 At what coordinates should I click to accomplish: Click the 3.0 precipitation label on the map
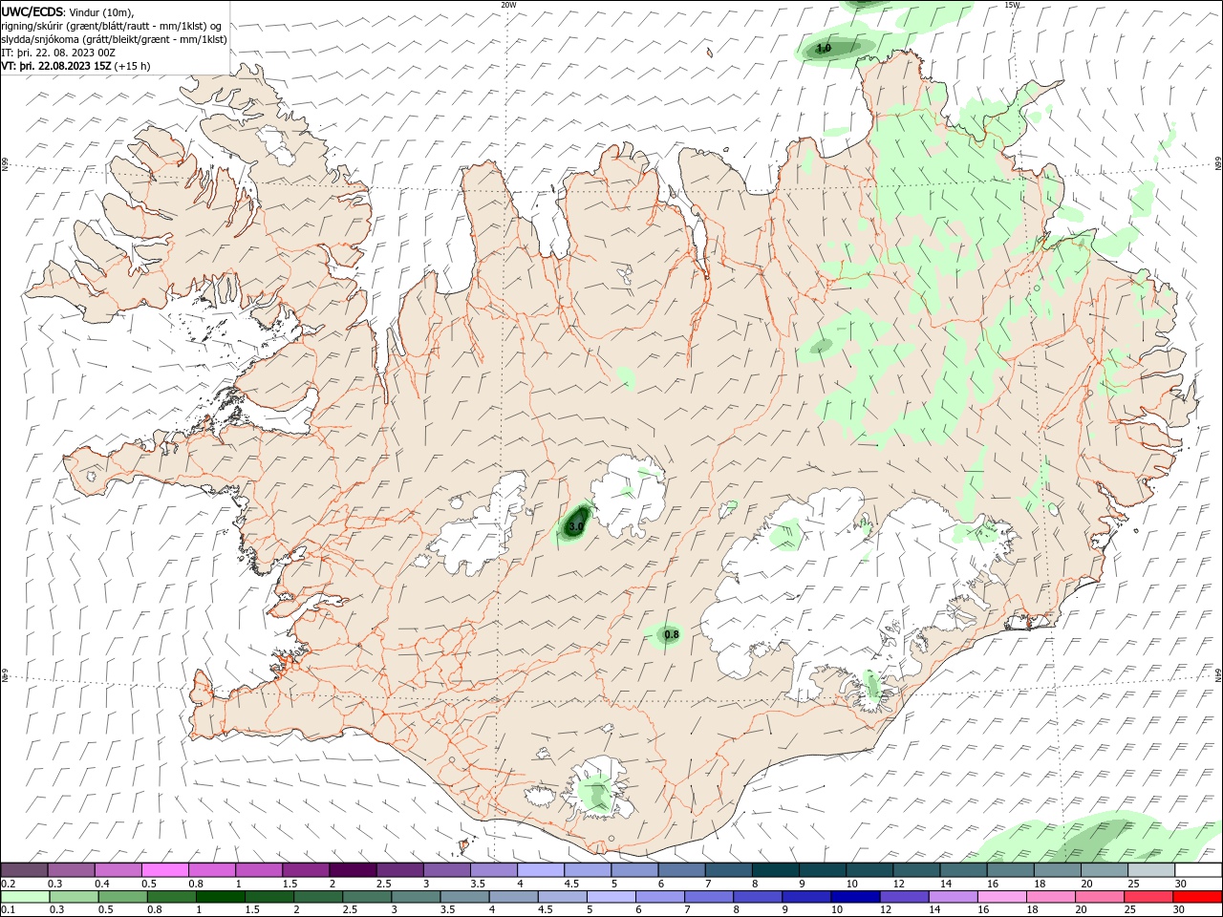575,526
